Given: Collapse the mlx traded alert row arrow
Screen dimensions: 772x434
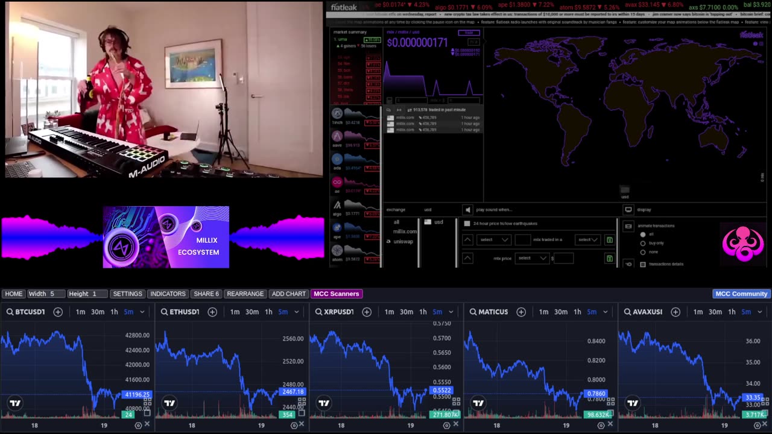Looking at the screenshot, I should (x=467, y=240).
